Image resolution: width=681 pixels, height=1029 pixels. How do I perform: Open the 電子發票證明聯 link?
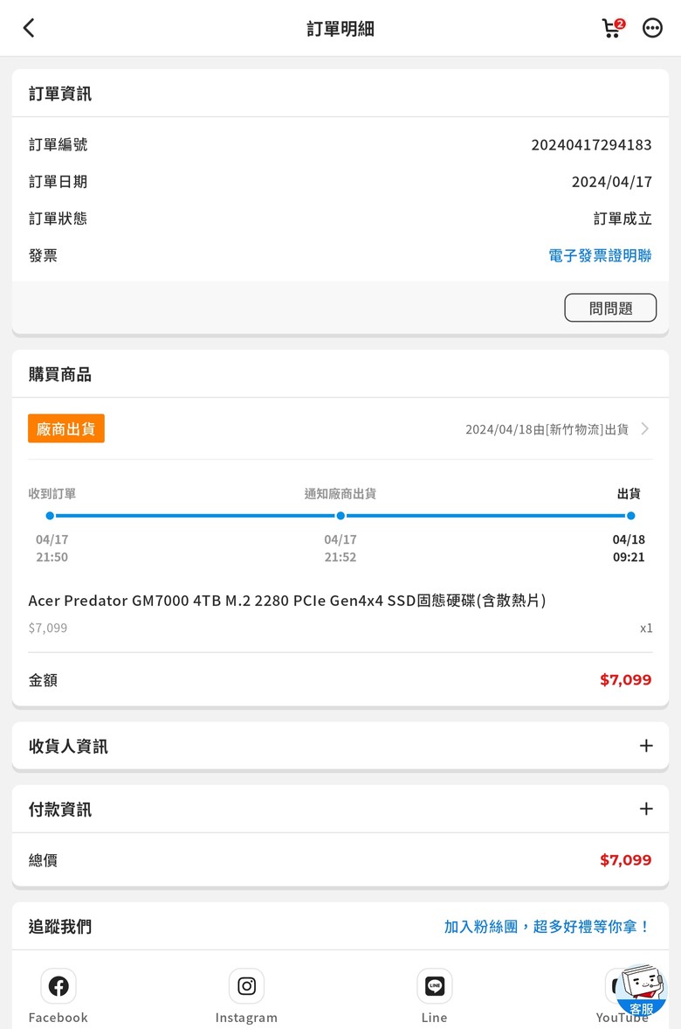[600, 255]
